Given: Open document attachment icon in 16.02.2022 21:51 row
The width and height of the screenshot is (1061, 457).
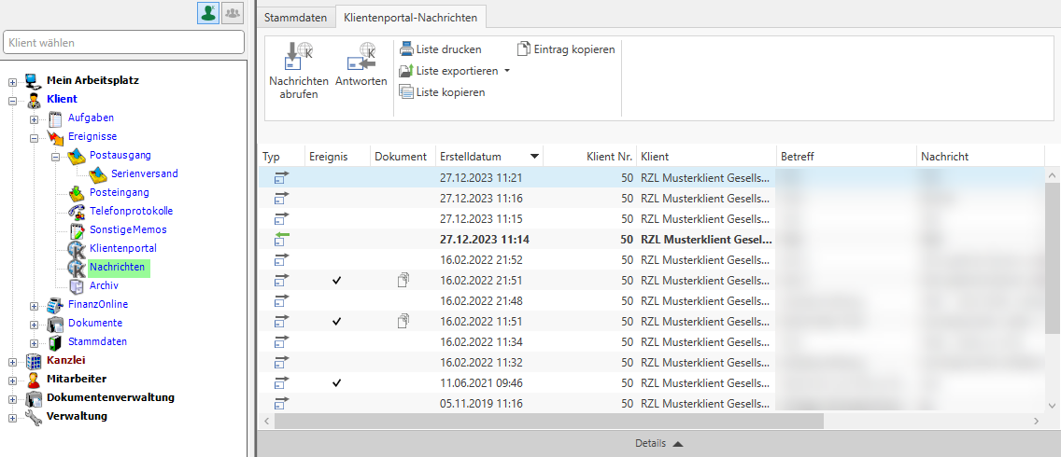Looking at the screenshot, I should point(403,279).
